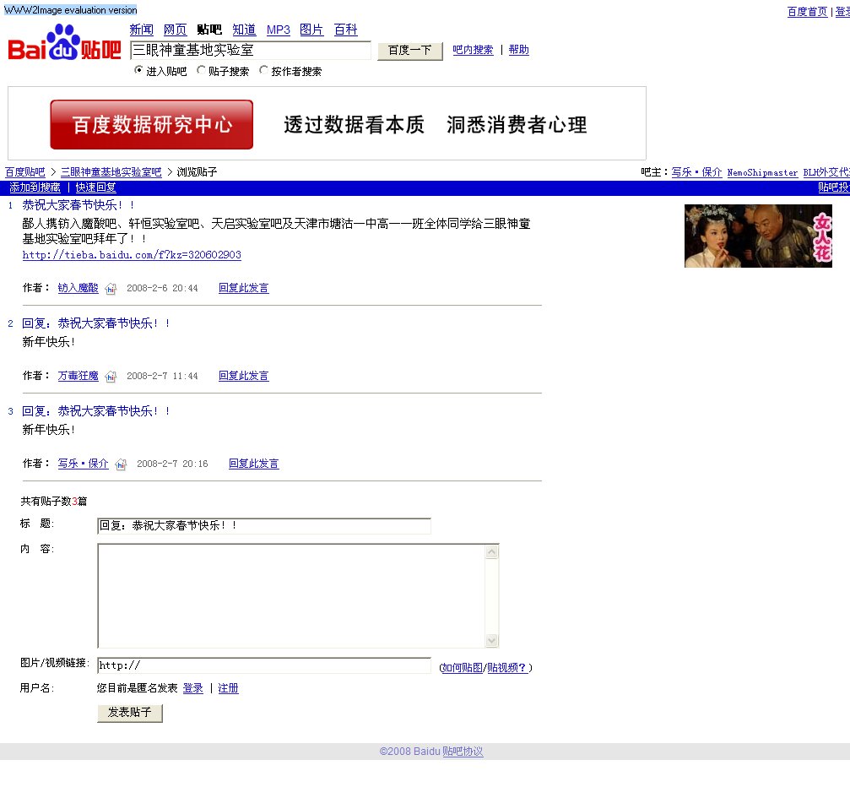Viewport: 850px width, 798px height.
Task: Select the 进入贴吧 radio option
Action: (x=138, y=71)
